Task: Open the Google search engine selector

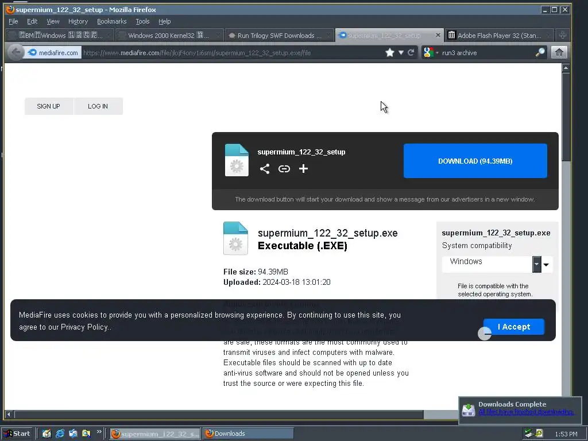Action: [x=430, y=52]
